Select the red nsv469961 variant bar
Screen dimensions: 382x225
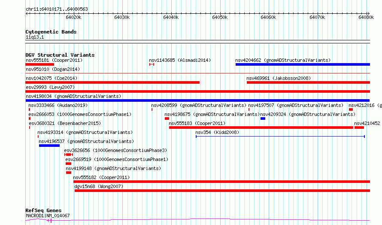coord(309,82)
